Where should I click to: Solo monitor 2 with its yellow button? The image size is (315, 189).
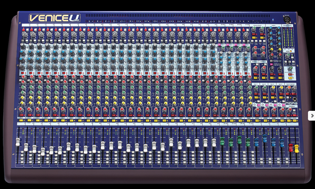tap(264, 78)
